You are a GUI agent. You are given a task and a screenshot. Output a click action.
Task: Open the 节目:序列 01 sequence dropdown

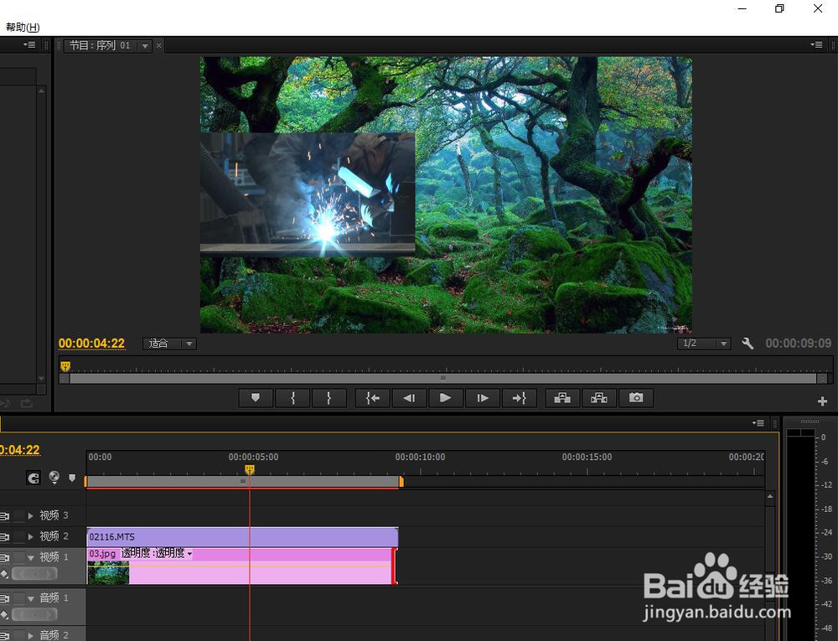tap(145, 46)
